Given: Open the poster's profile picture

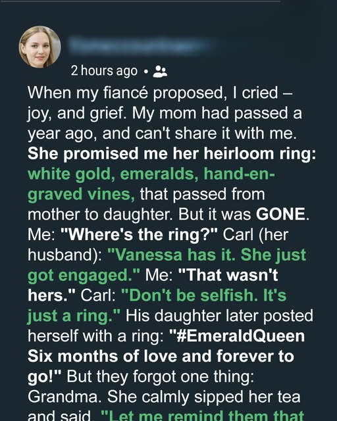Looking at the screenshot, I should point(39,47).
